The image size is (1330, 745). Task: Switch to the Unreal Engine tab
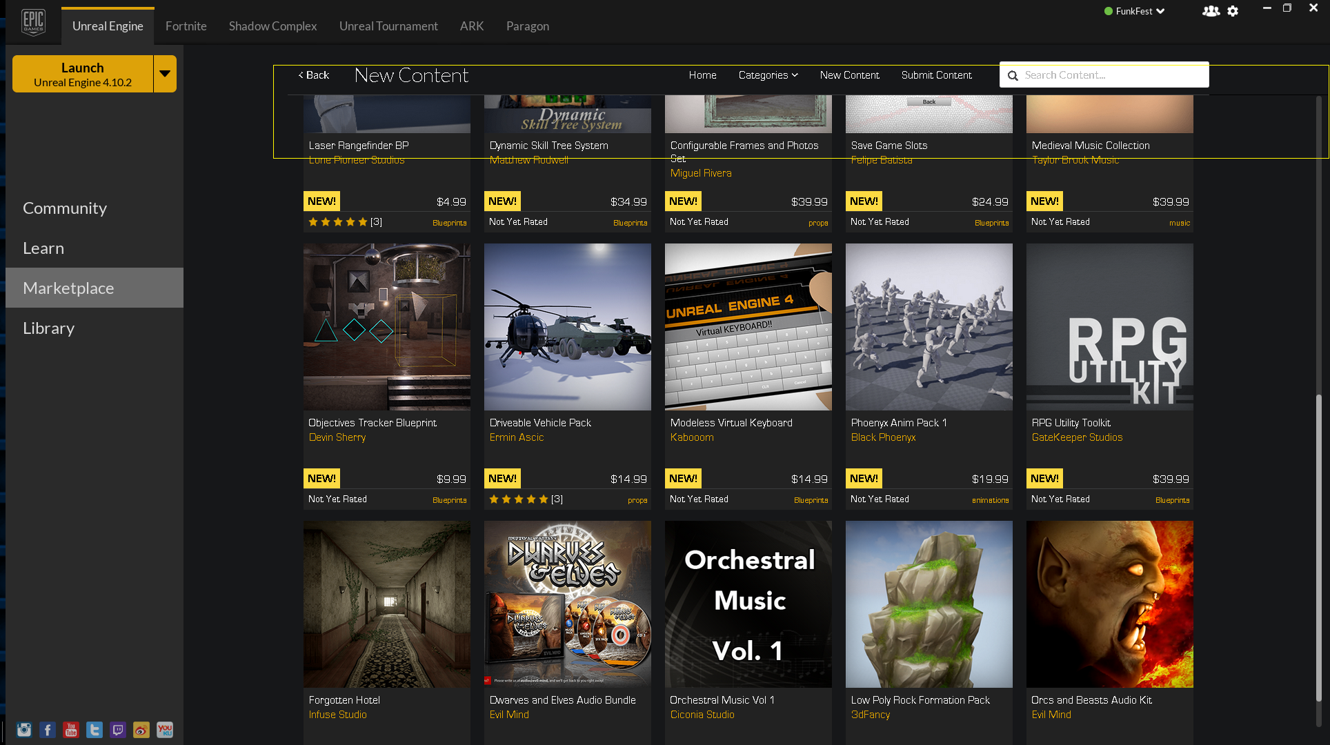click(108, 26)
